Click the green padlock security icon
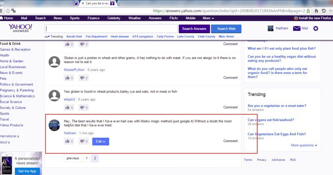 tap(308, 11)
